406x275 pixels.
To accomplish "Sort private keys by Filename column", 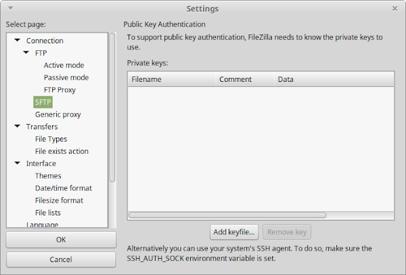I will pyautogui.click(x=172, y=79).
